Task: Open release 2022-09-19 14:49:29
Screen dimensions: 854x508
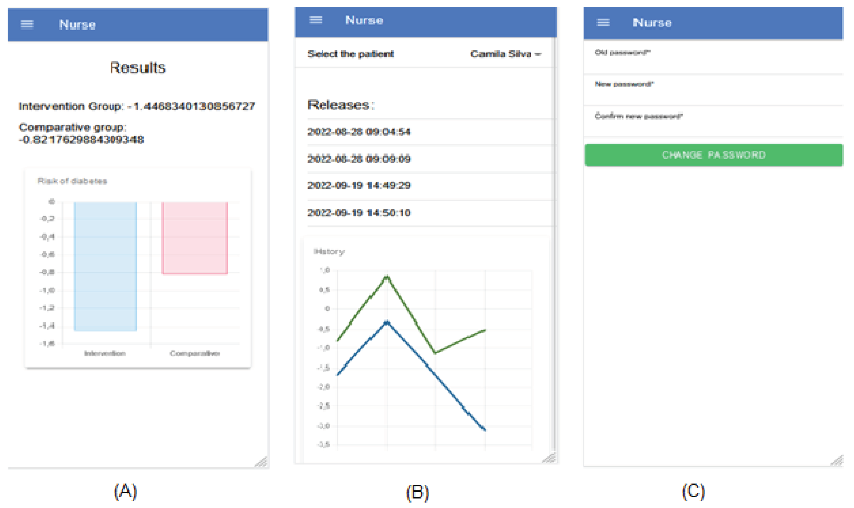Action: [359, 185]
